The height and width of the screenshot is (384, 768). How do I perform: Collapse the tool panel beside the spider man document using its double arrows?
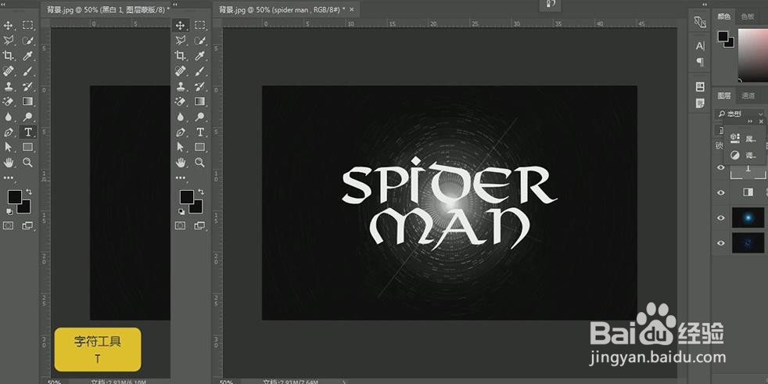(x=175, y=5)
